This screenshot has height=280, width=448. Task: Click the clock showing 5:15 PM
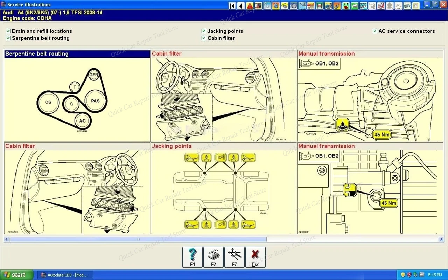coord(435,275)
